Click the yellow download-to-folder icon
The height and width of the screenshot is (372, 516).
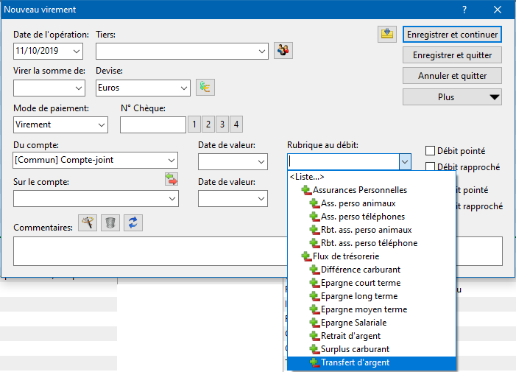[x=387, y=34]
